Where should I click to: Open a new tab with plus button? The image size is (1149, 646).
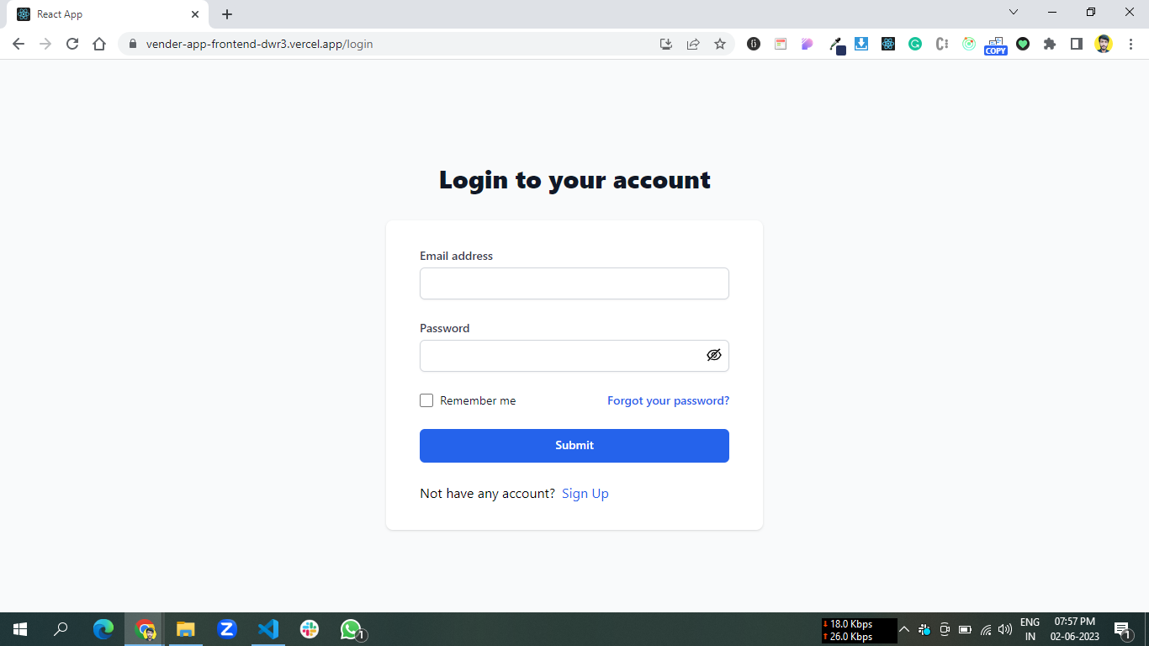tap(227, 14)
